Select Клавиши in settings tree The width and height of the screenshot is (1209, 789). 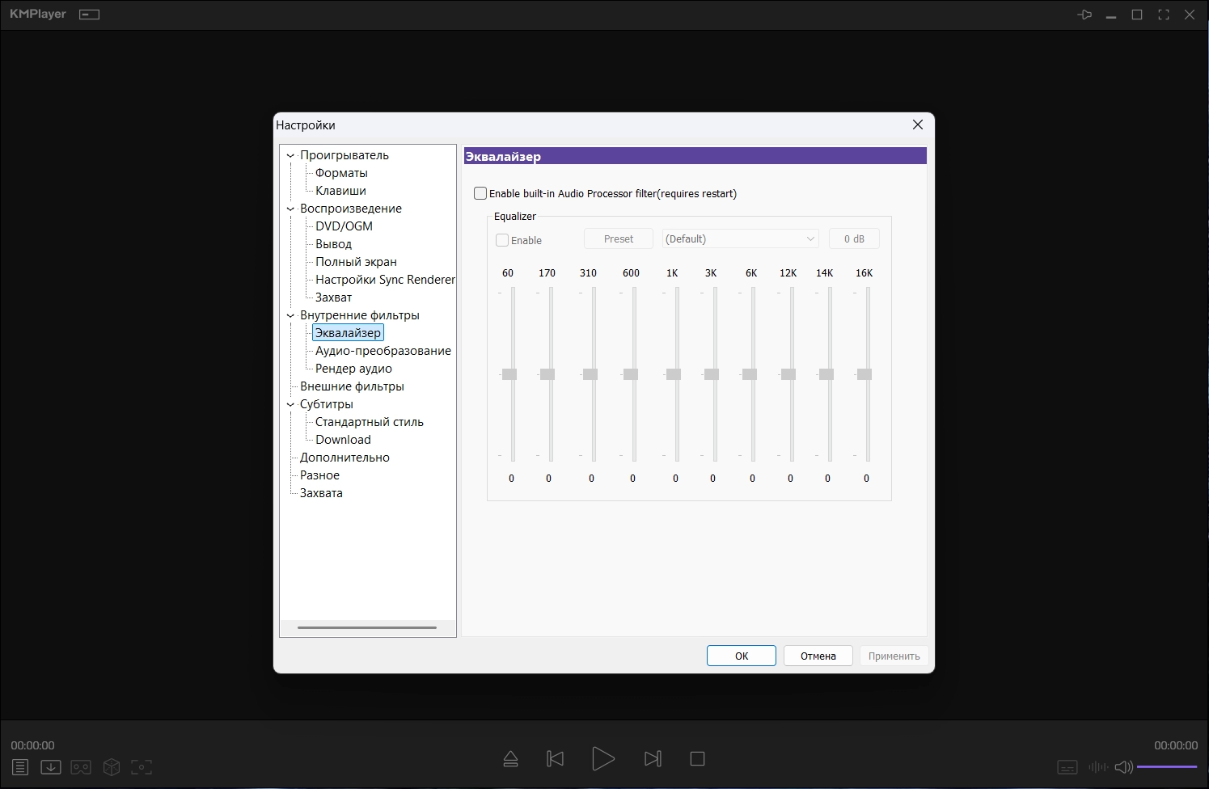(x=340, y=191)
